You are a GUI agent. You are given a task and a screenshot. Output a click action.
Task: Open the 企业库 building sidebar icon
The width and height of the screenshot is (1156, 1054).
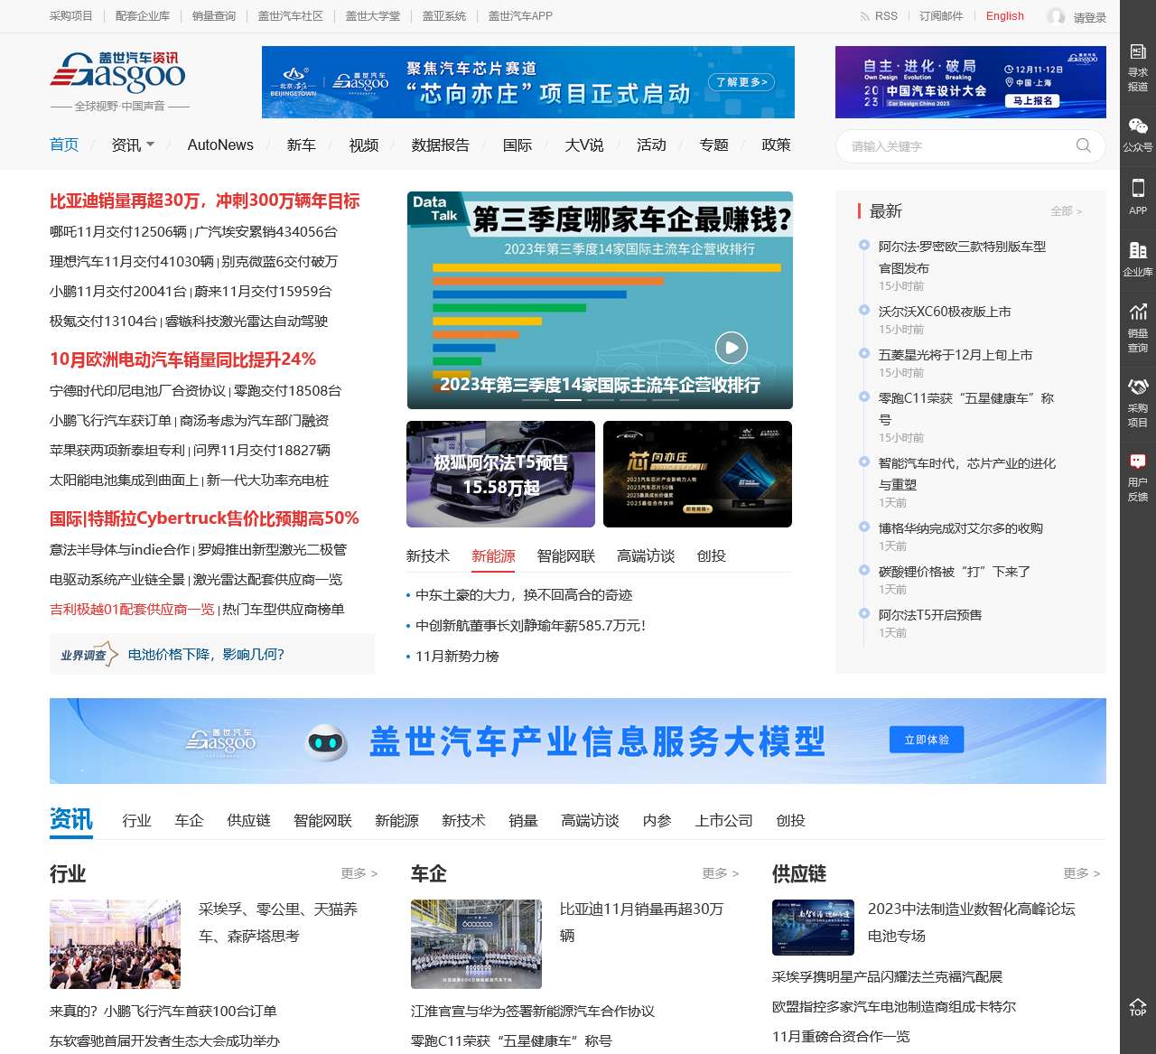coord(1138,258)
